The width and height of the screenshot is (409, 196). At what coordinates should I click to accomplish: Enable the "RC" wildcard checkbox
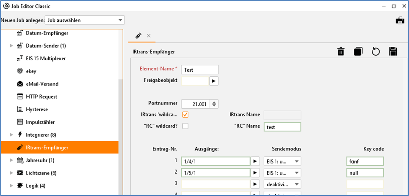tap(185, 126)
